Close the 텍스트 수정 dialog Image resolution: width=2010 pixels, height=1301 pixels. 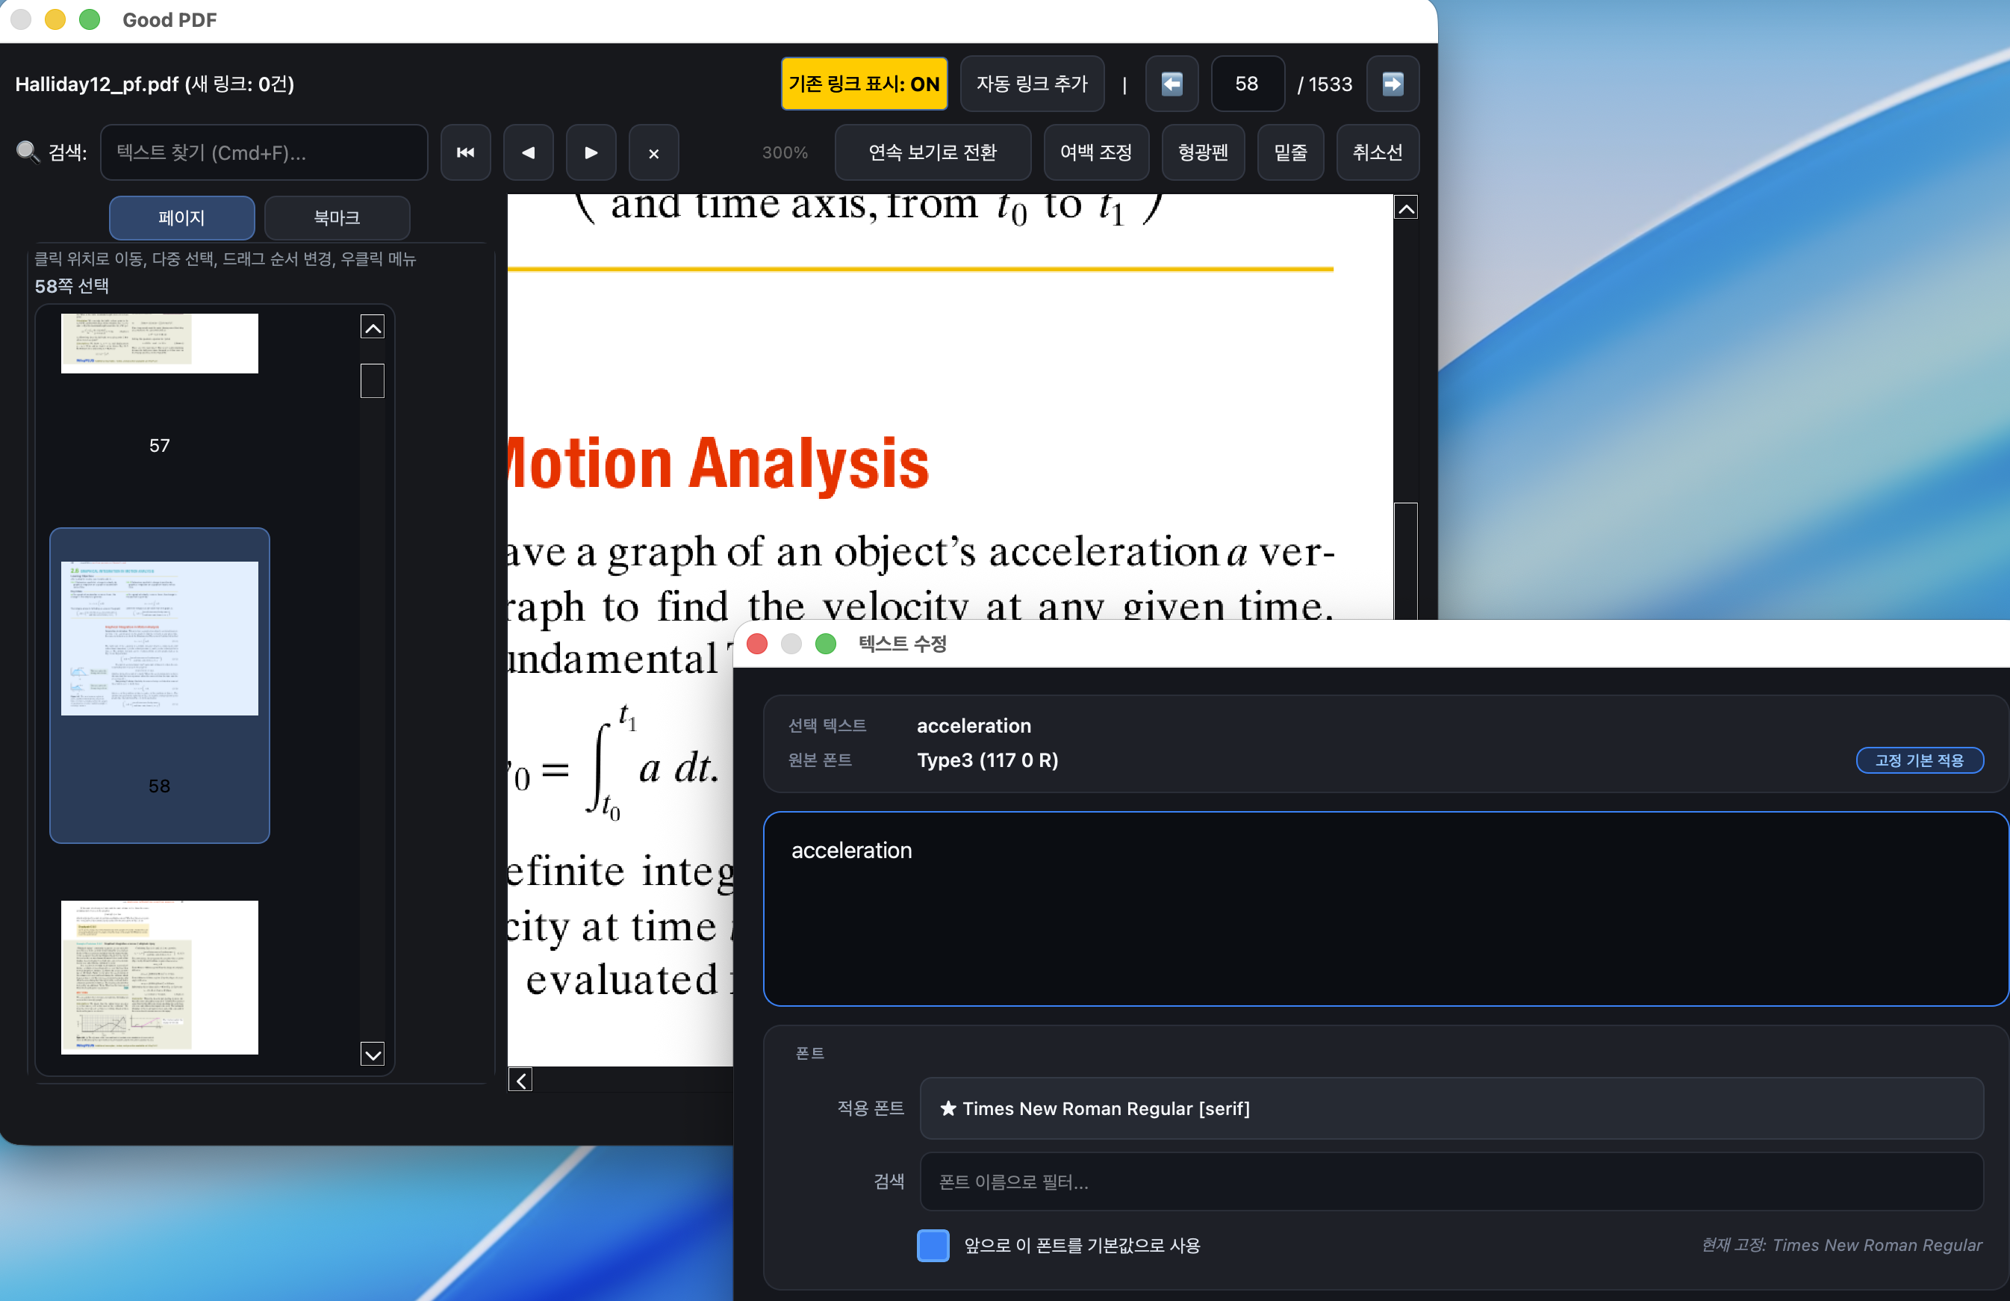pyautogui.click(x=758, y=644)
